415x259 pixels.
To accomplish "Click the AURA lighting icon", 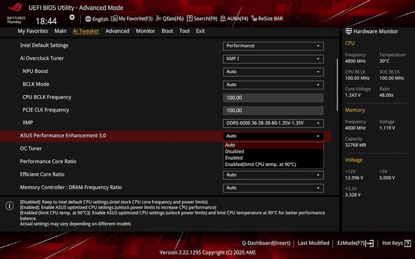I will [x=223, y=19].
